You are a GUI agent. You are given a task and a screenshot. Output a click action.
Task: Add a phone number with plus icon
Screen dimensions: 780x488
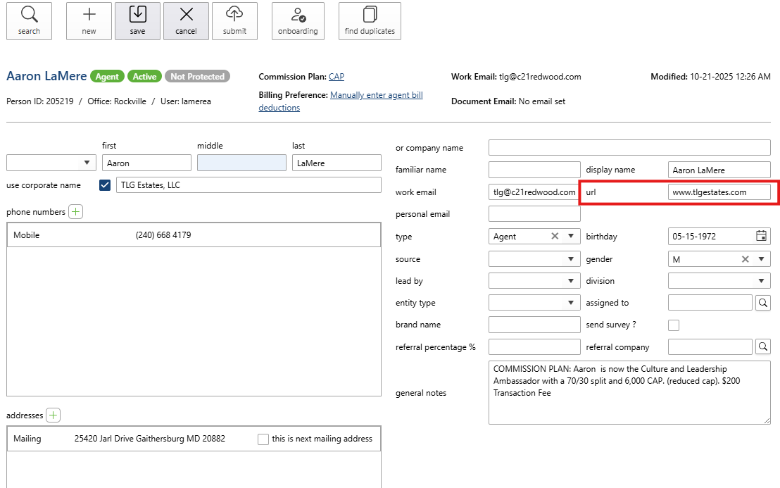(75, 212)
